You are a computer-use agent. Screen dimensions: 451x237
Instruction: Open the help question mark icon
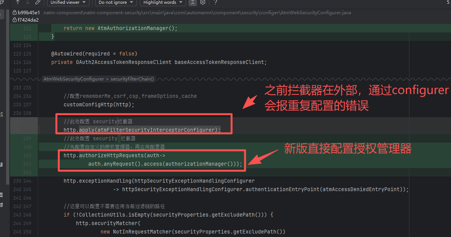(215, 2)
